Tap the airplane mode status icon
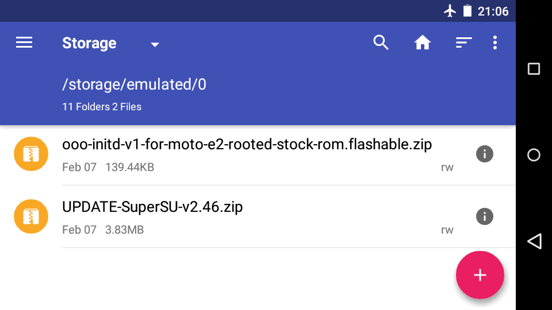This screenshot has height=310, width=552. point(450,11)
